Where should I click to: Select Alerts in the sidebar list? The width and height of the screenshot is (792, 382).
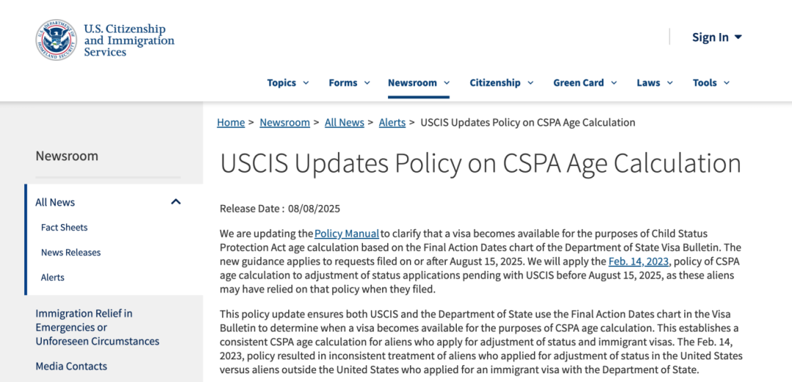point(53,277)
